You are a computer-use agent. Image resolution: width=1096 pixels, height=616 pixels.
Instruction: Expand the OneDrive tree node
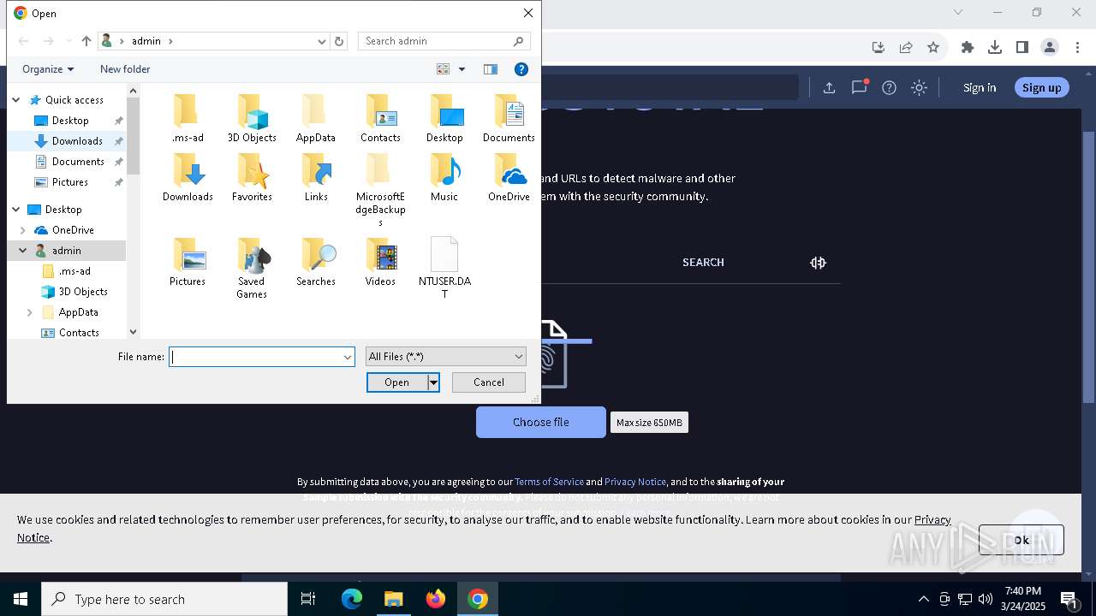click(x=23, y=230)
